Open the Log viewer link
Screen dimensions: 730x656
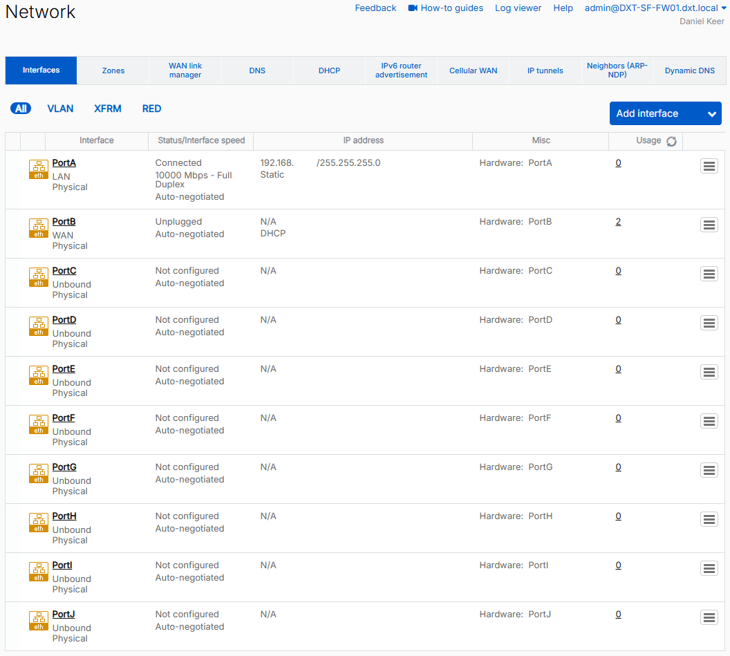[x=518, y=8]
